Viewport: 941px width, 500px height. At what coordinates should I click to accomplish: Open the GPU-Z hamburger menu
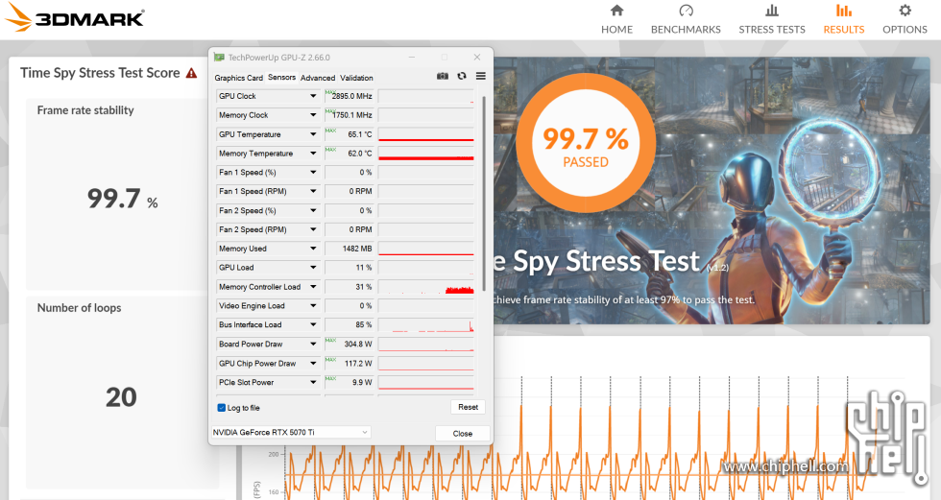coord(481,77)
